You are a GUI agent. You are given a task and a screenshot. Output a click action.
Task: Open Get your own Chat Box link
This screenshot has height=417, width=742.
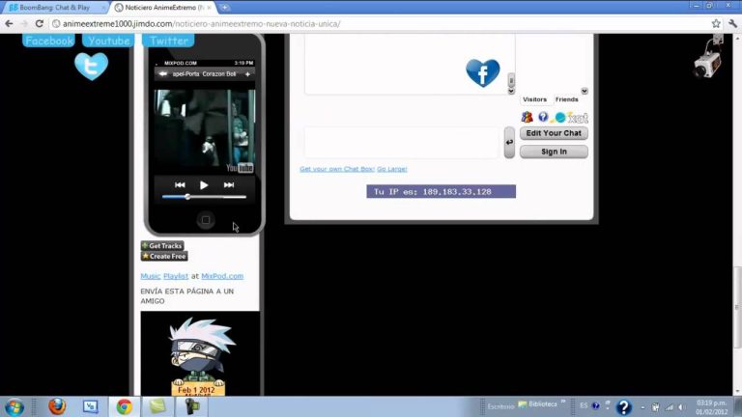pos(337,169)
